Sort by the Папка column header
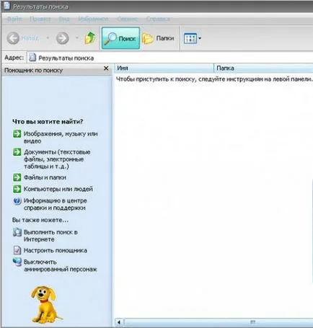This screenshot has width=313, height=328. pyautogui.click(x=263, y=68)
